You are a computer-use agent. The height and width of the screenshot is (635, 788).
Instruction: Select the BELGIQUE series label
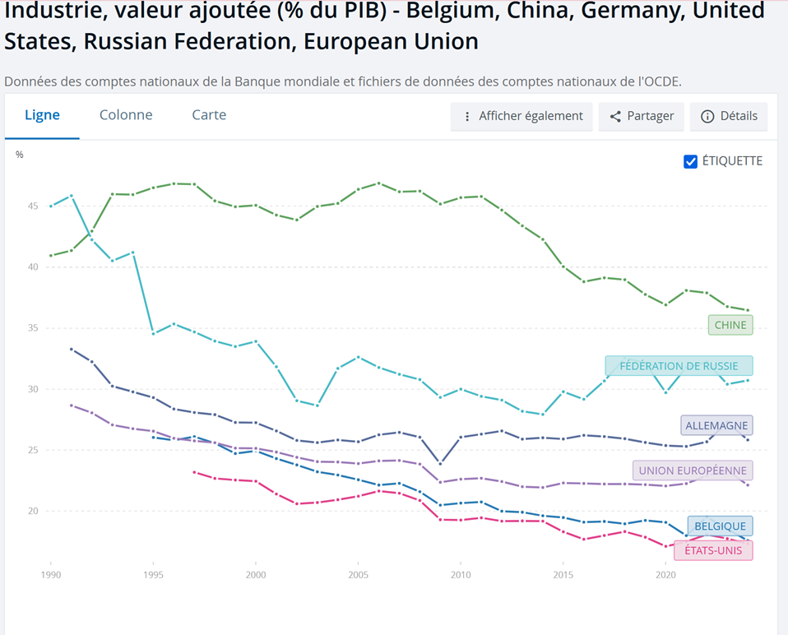[x=720, y=526]
